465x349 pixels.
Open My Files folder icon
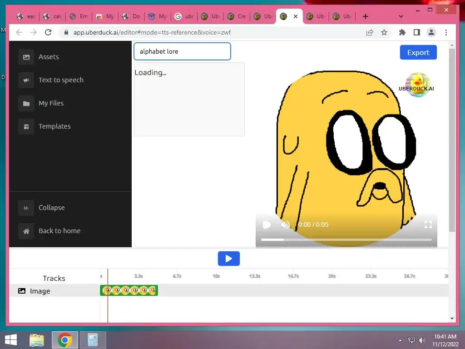coord(26,103)
